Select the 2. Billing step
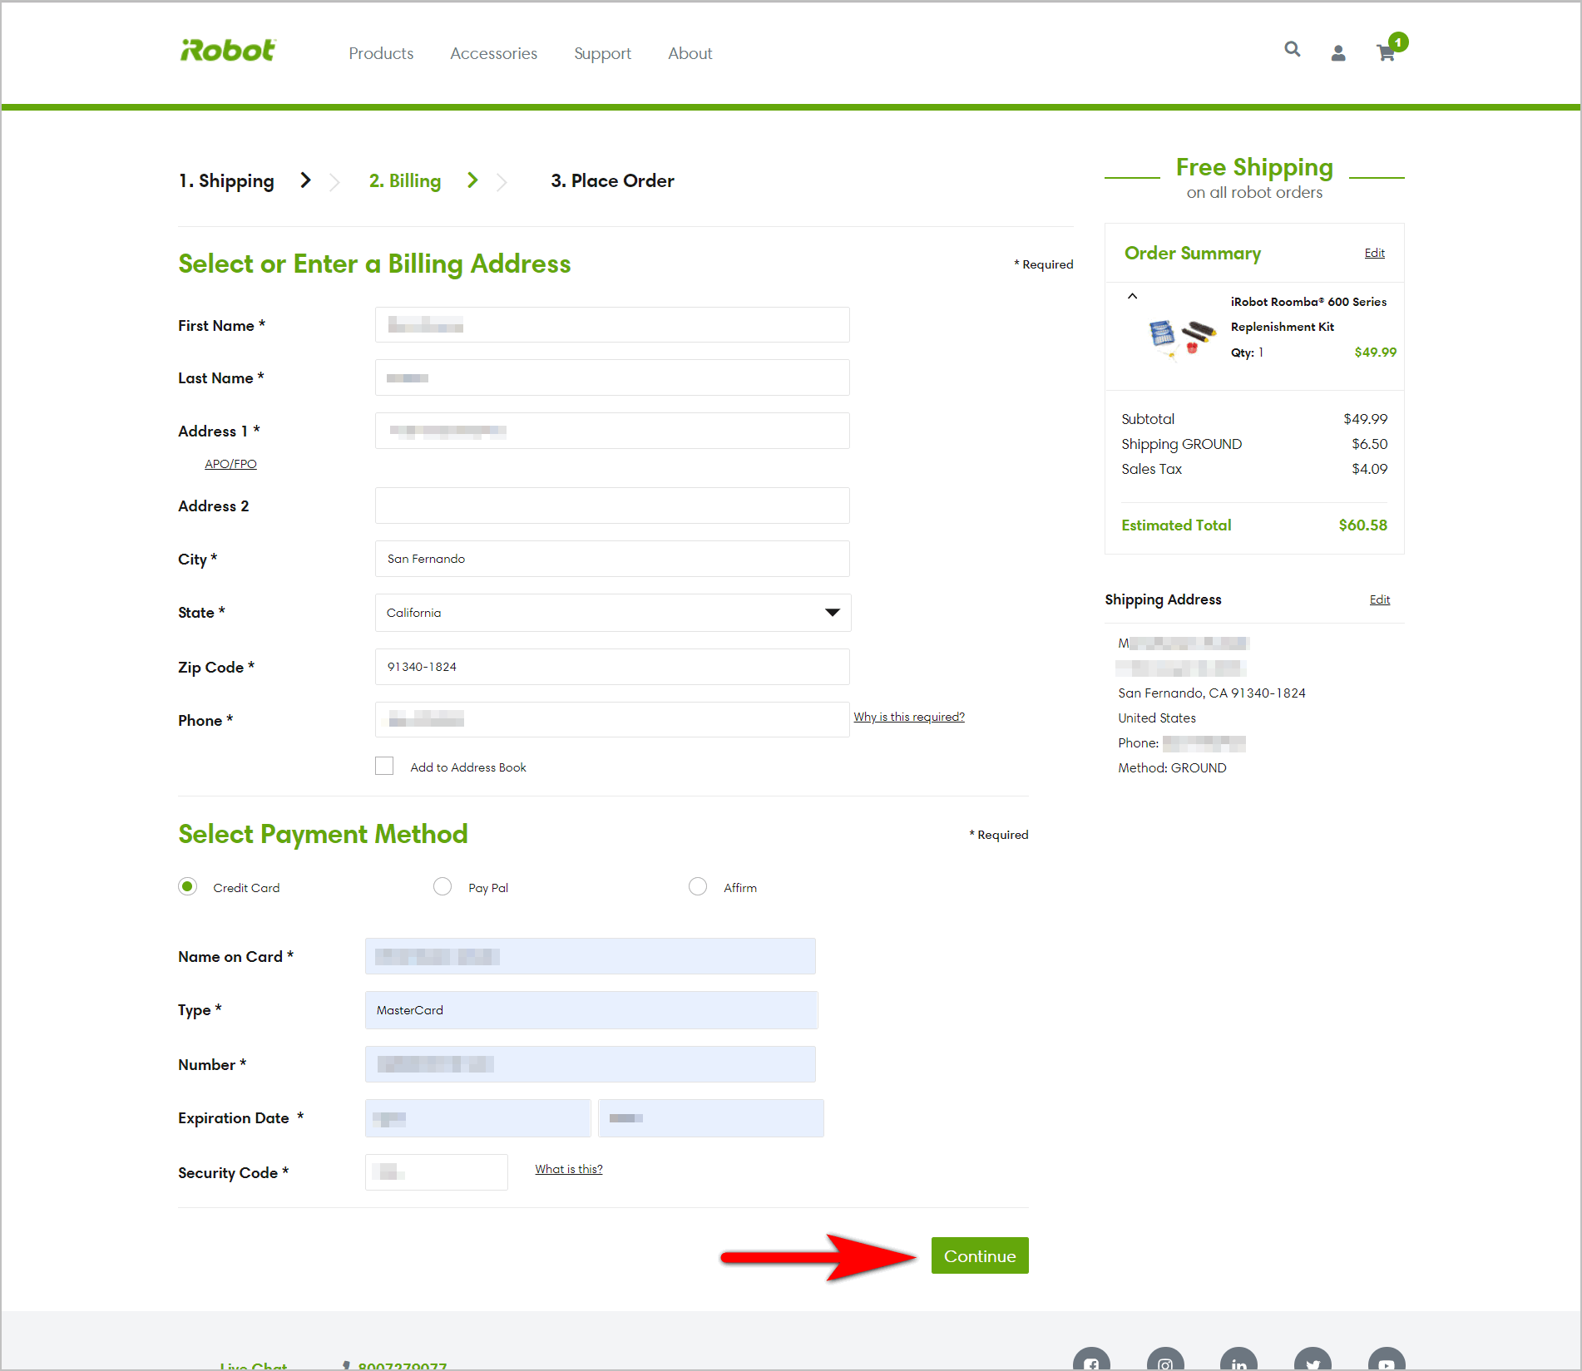Image resolution: width=1582 pixels, height=1371 pixels. tap(405, 181)
